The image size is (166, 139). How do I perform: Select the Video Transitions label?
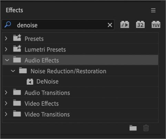[47, 114]
